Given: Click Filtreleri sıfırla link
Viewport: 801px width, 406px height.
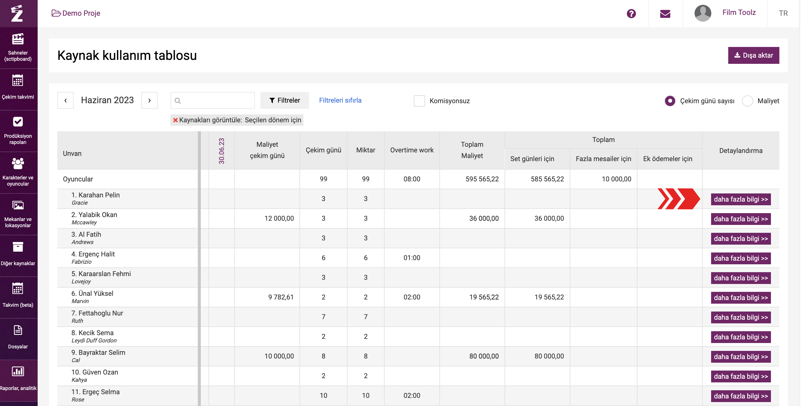Looking at the screenshot, I should pyautogui.click(x=340, y=100).
